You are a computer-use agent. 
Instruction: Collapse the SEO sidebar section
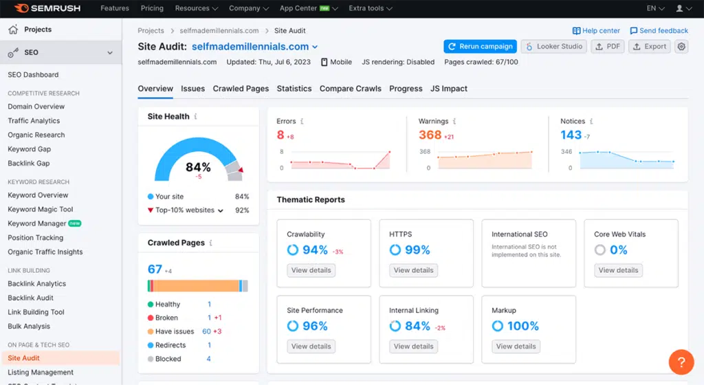pos(110,52)
